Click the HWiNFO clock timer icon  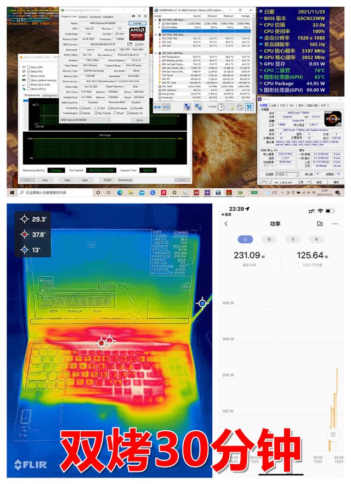(x=220, y=107)
